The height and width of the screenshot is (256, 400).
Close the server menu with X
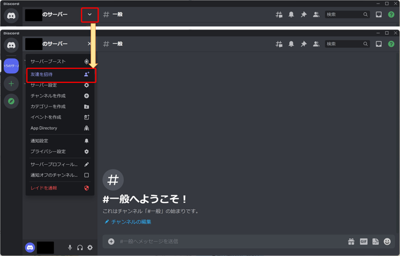pyautogui.click(x=89, y=44)
